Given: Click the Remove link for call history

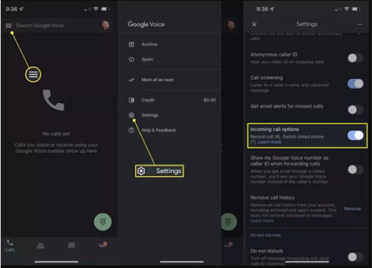Looking at the screenshot, I should tap(352, 208).
